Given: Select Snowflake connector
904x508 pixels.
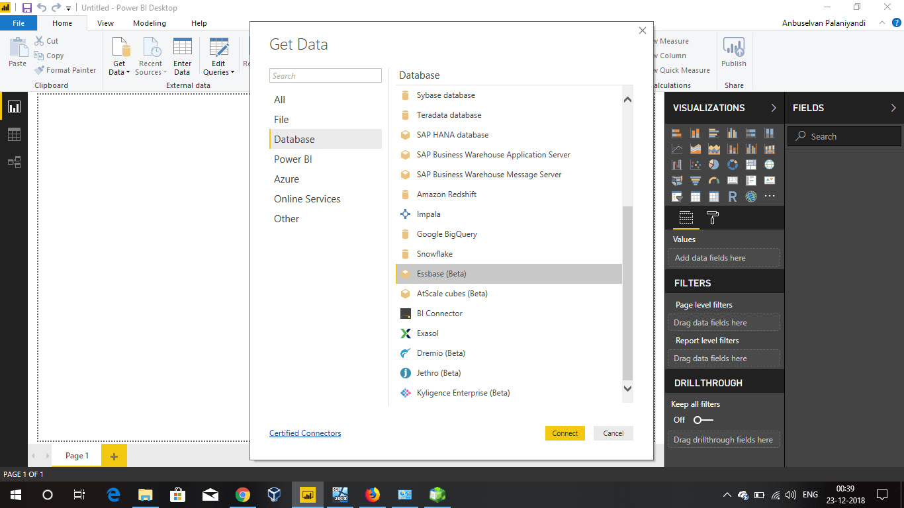Looking at the screenshot, I should pyautogui.click(x=509, y=254).
